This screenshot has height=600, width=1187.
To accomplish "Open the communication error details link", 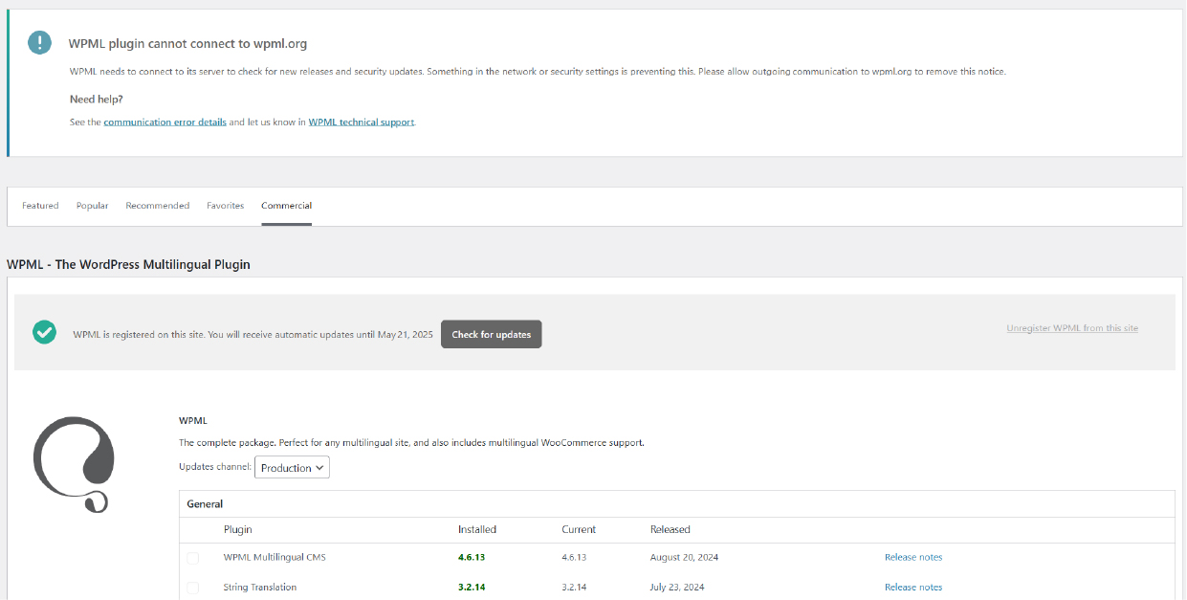I will click(165, 122).
